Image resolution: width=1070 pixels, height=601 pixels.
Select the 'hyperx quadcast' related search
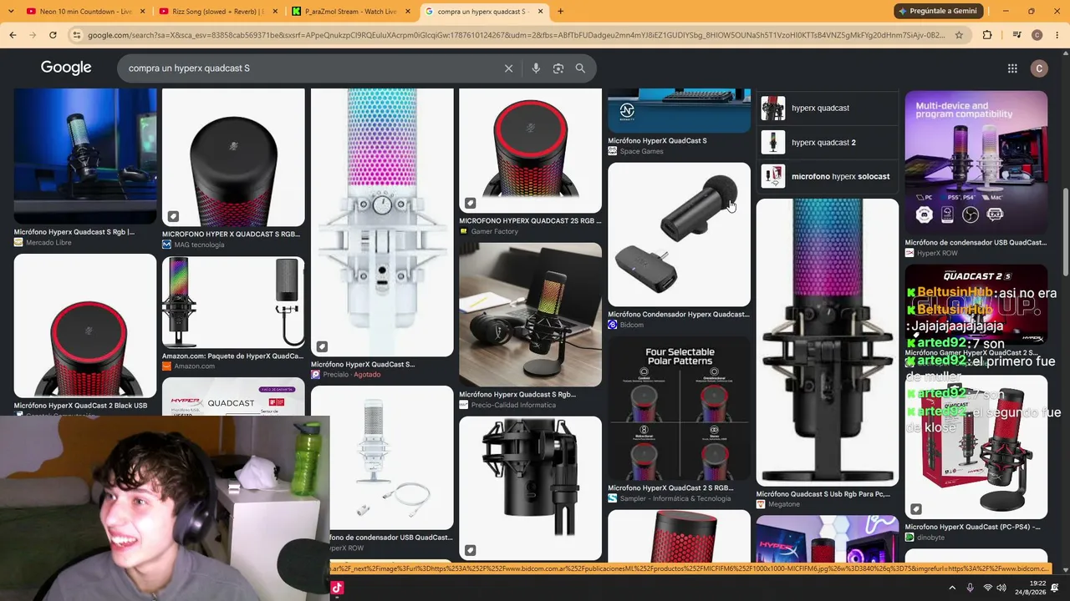[828, 108]
